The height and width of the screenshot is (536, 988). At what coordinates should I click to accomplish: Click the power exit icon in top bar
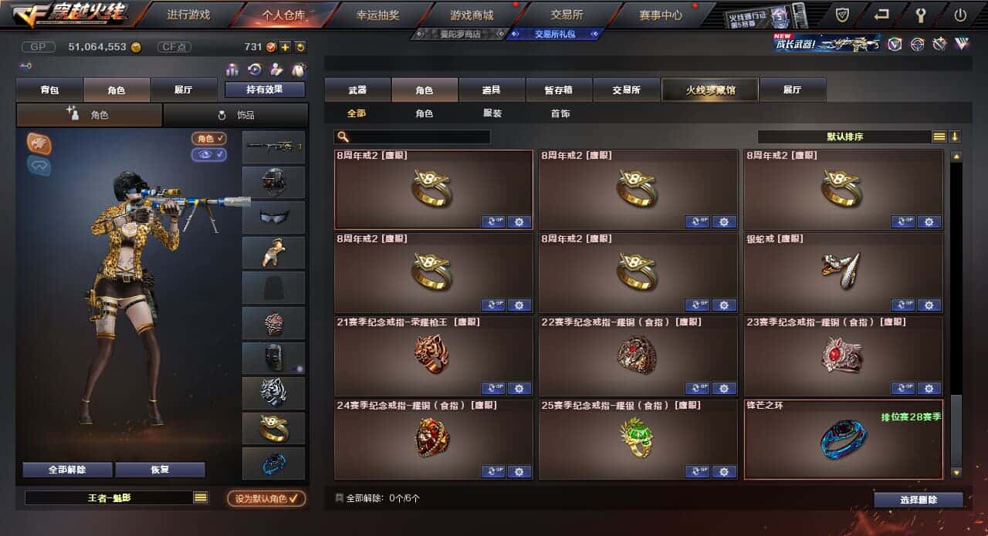[x=960, y=14]
